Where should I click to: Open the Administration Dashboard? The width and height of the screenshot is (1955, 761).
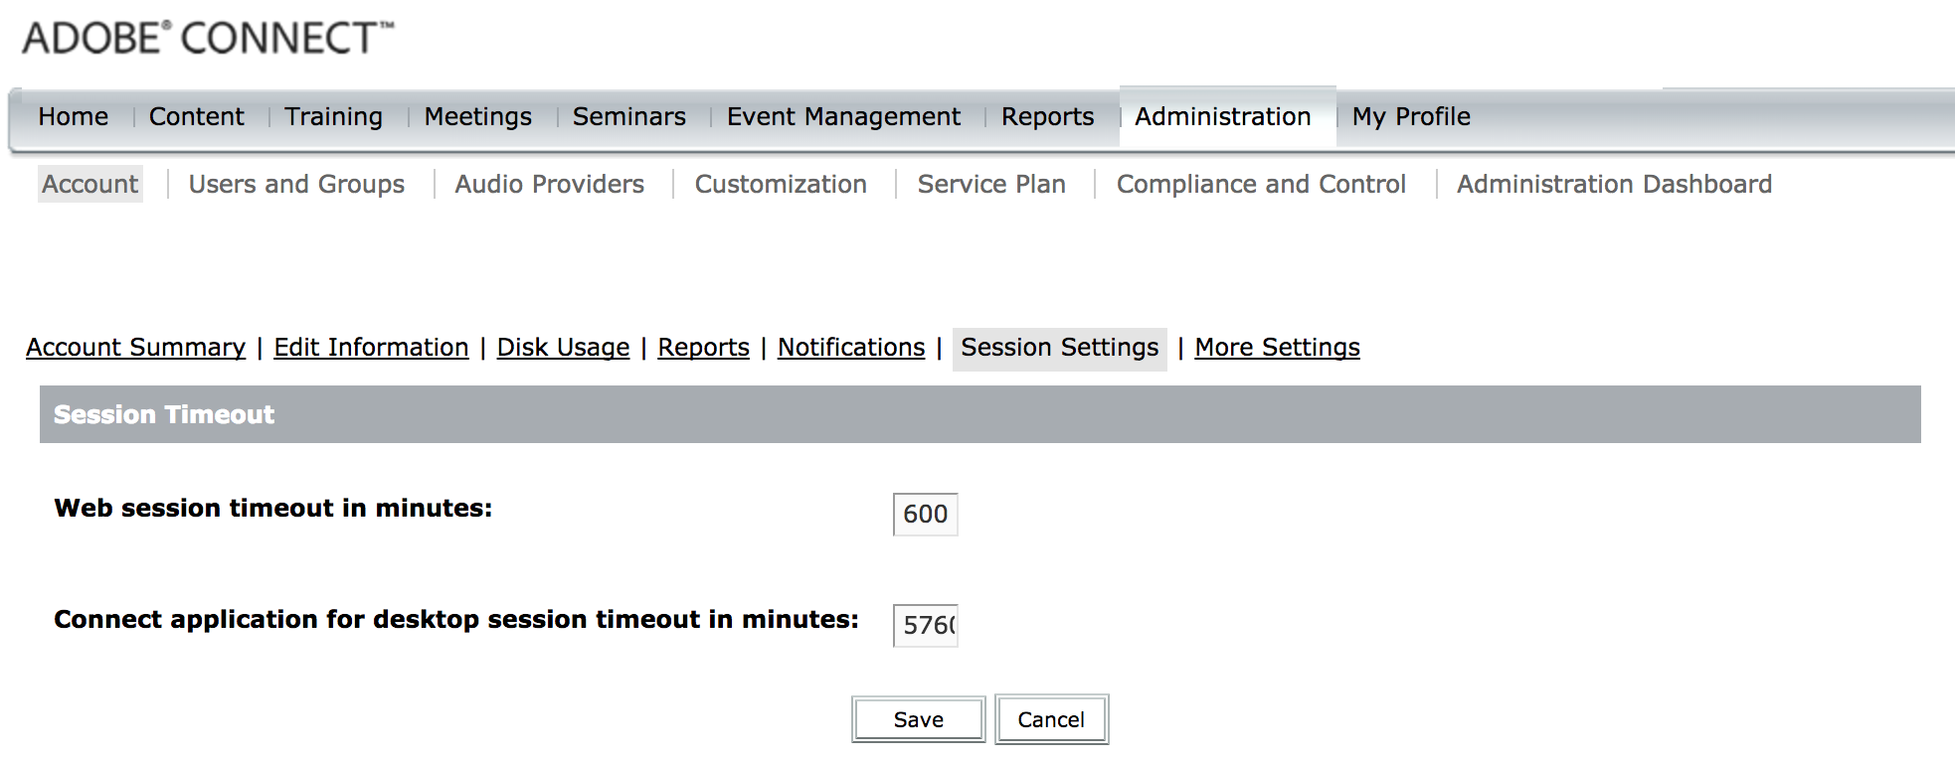[1613, 184]
